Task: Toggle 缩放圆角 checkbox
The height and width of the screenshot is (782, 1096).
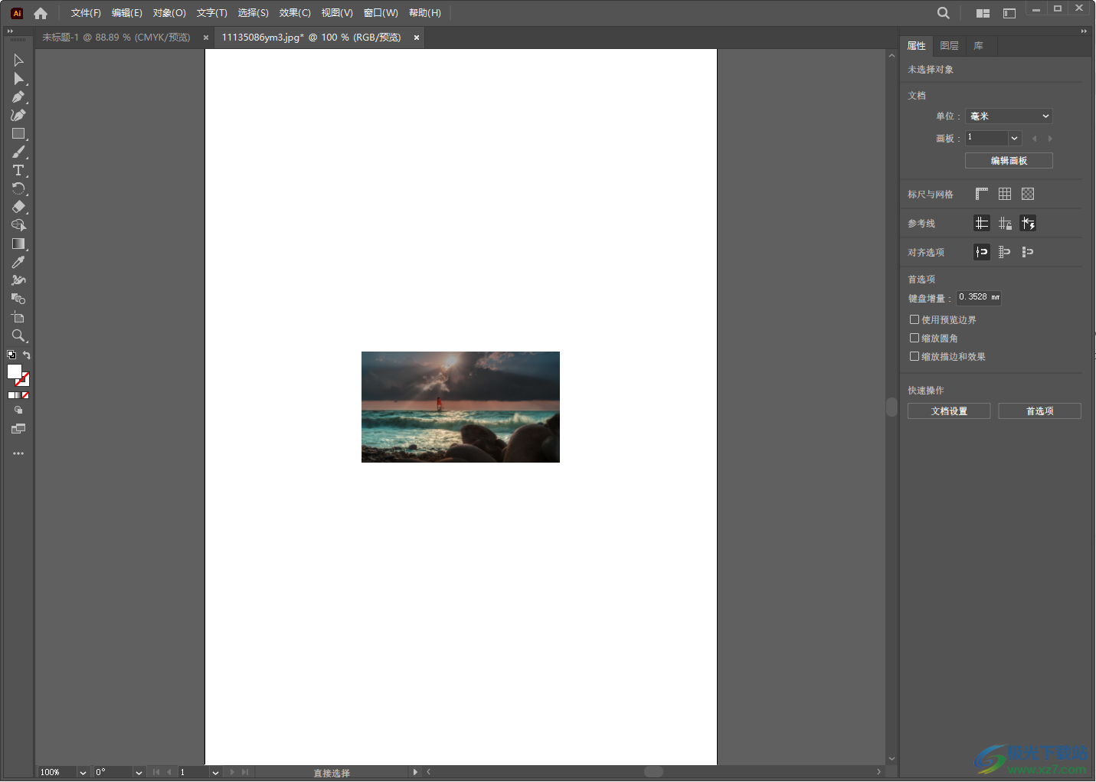Action: [x=914, y=339]
